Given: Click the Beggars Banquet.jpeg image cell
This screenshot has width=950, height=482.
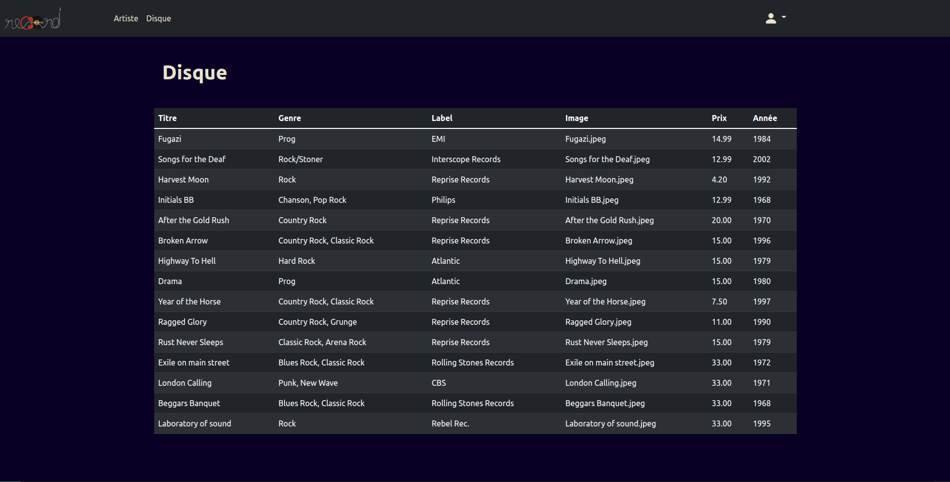Looking at the screenshot, I should [605, 403].
